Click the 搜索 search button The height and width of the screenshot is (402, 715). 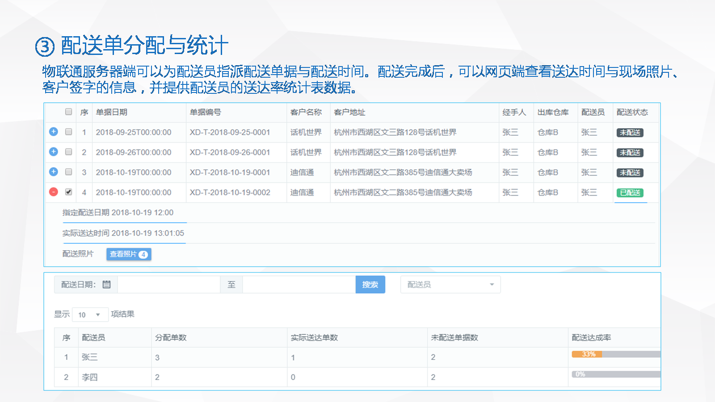370,285
